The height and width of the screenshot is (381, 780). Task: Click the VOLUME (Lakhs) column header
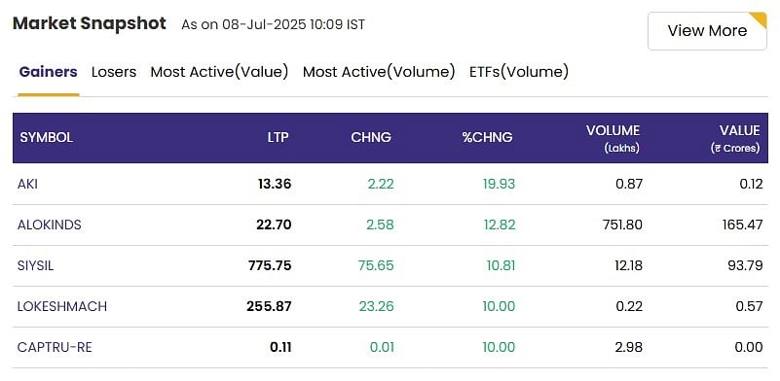pyautogui.click(x=613, y=138)
